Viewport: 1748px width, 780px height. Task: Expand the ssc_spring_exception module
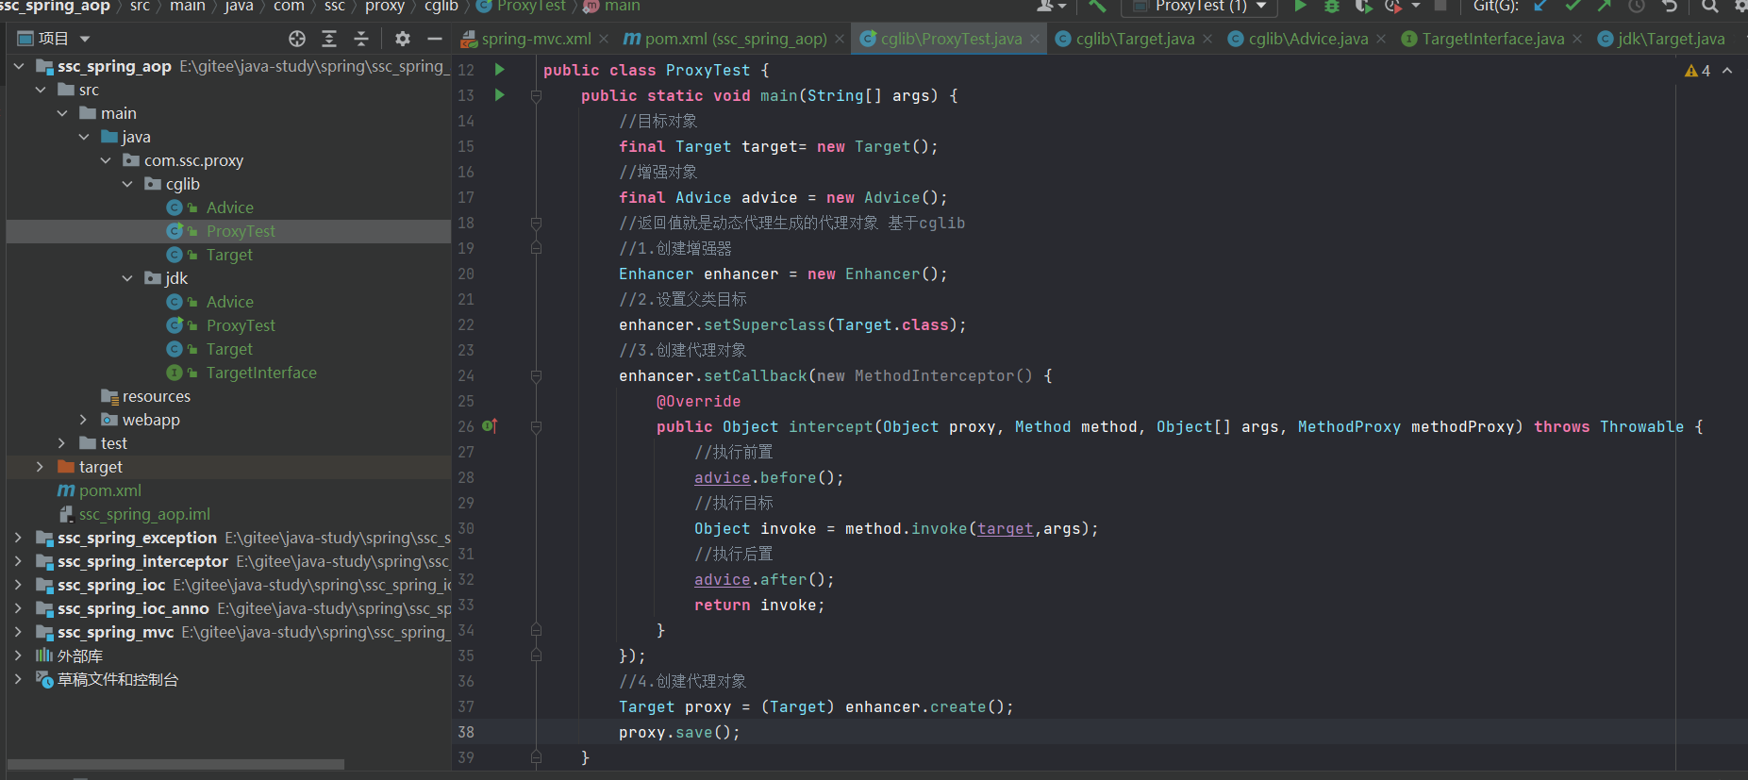19,538
